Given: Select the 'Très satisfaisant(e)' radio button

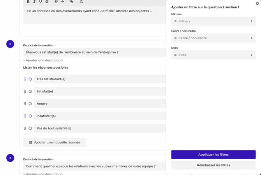Looking at the screenshot, I should [x=30, y=79].
